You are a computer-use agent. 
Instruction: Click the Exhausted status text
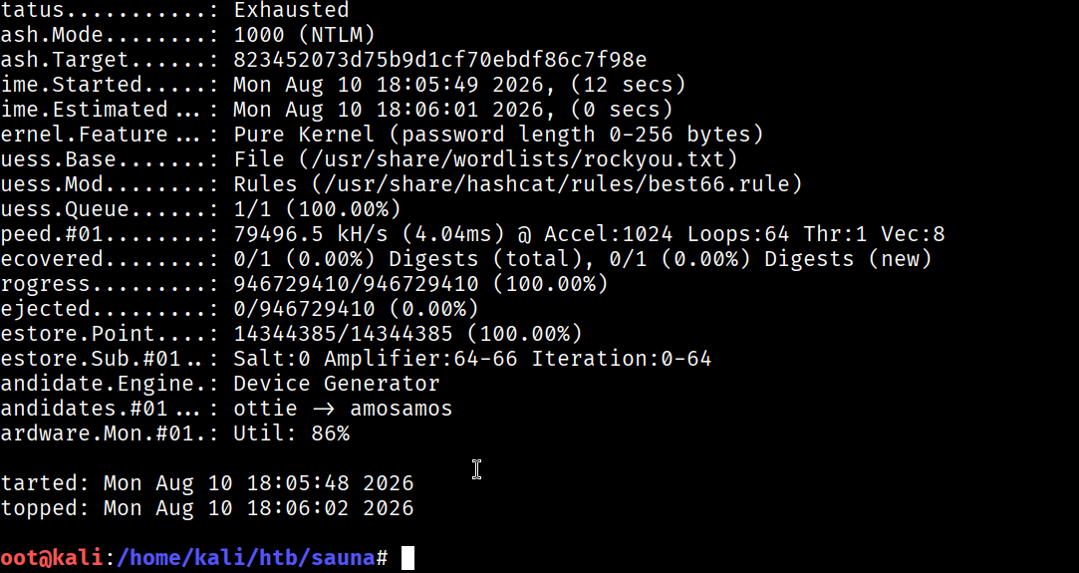[x=291, y=10]
